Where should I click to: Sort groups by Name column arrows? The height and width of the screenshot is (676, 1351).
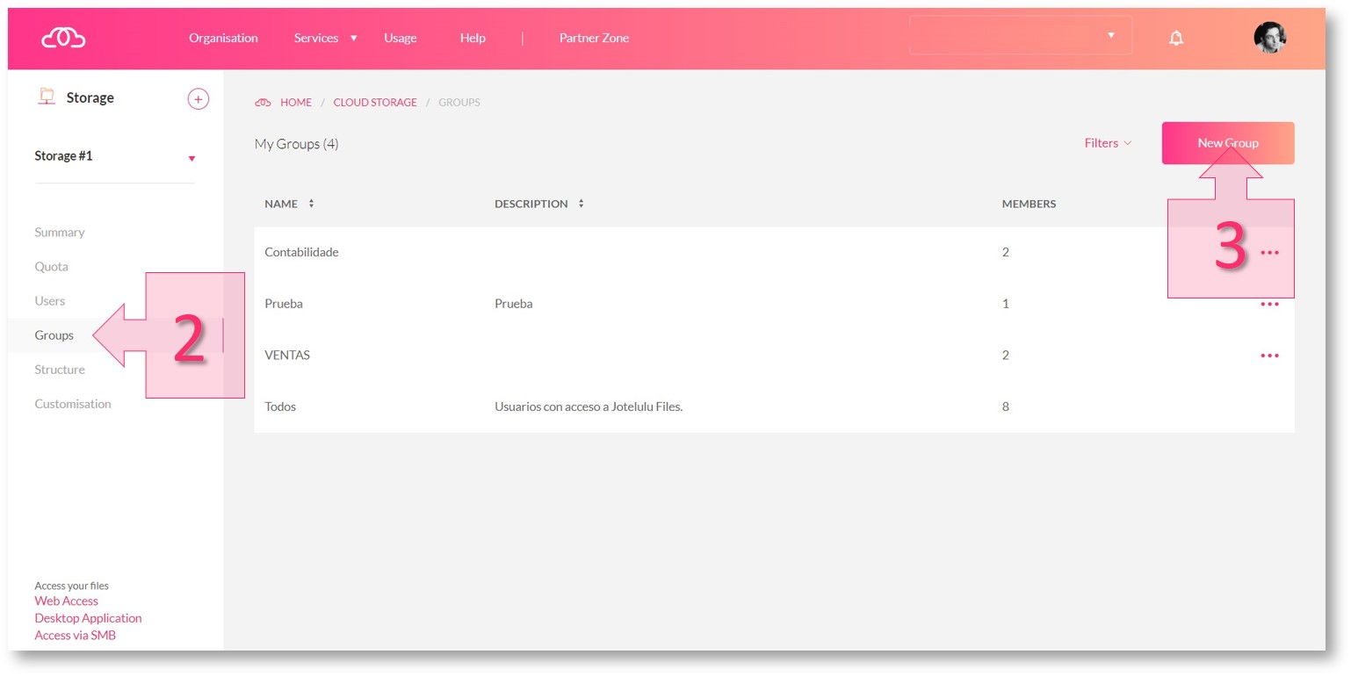coord(311,204)
